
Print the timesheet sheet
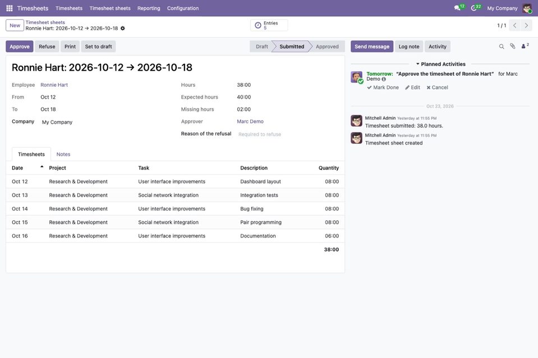click(70, 47)
